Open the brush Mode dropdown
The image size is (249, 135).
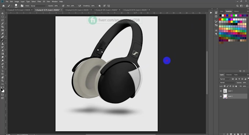[38, 6]
